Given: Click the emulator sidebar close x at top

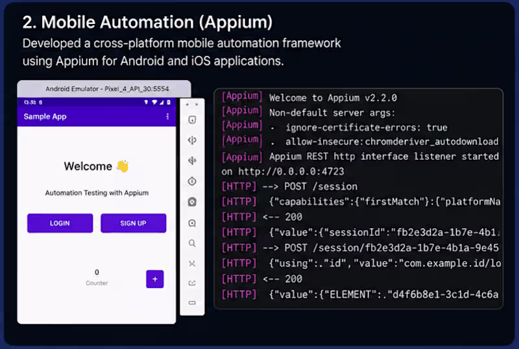Looking at the screenshot, I should coord(197,105).
